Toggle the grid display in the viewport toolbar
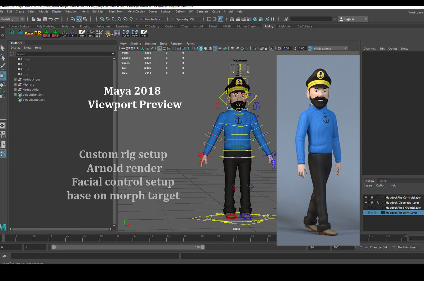 coord(160,49)
